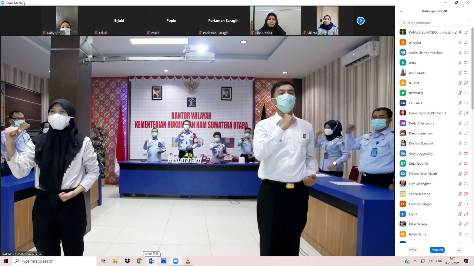This screenshot has height=266, width=474.
Task: Click the Find a participant search box
Action: pos(435,23)
